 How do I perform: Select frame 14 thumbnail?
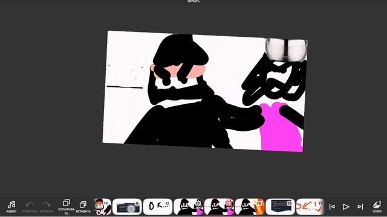(219, 207)
